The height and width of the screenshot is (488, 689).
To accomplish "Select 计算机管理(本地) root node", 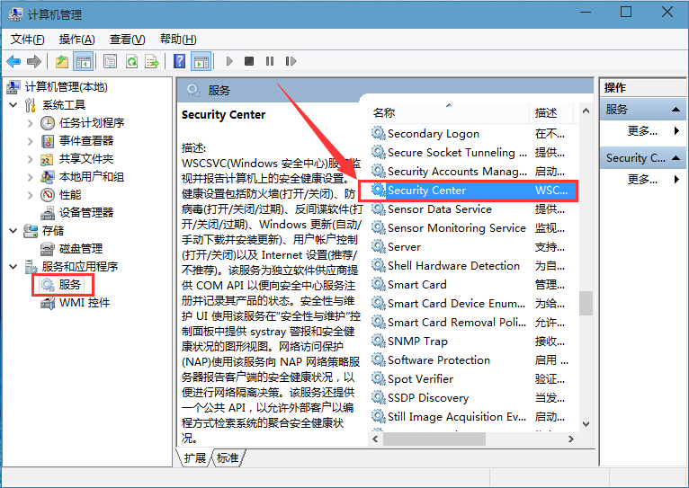I will (x=66, y=87).
